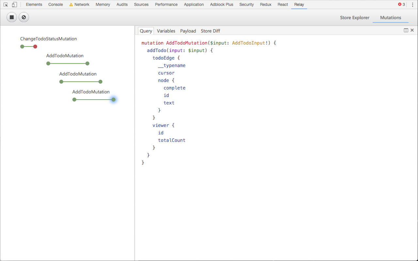
Task: Open the React DevTools panel
Action: (283, 4)
